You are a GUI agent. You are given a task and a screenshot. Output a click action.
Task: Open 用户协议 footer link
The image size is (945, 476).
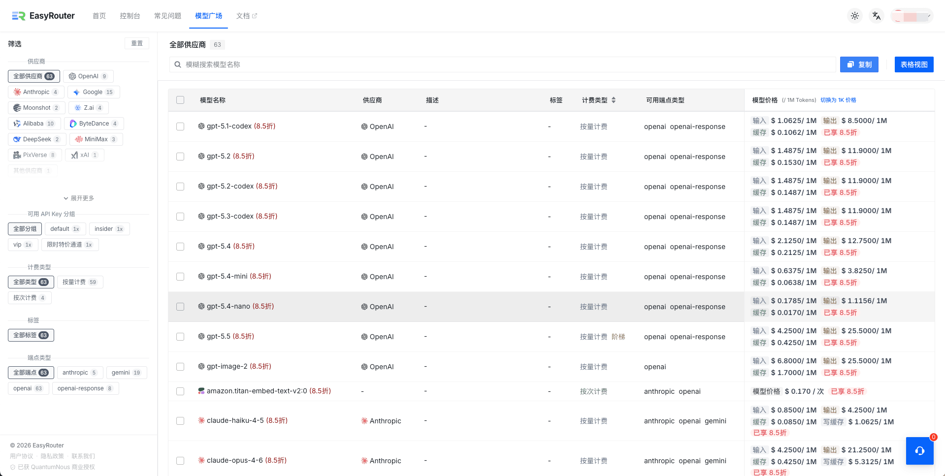click(22, 456)
